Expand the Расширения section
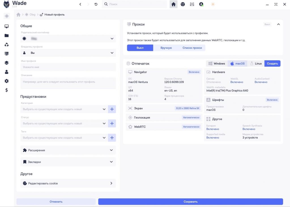Viewport: 290px width, 207px height. click(68, 150)
